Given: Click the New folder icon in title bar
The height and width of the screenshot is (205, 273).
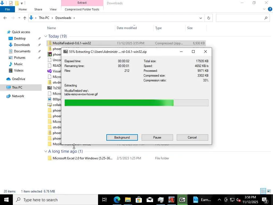Looking at the screenshot, I should (17, 3).
